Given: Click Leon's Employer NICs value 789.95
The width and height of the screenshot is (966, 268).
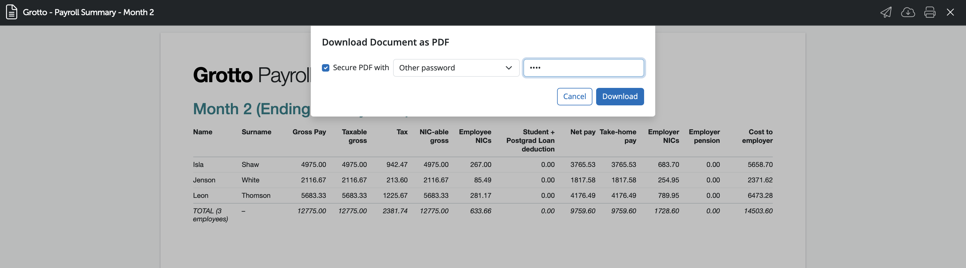Looking at the screenshot, I should pos(668,196).
